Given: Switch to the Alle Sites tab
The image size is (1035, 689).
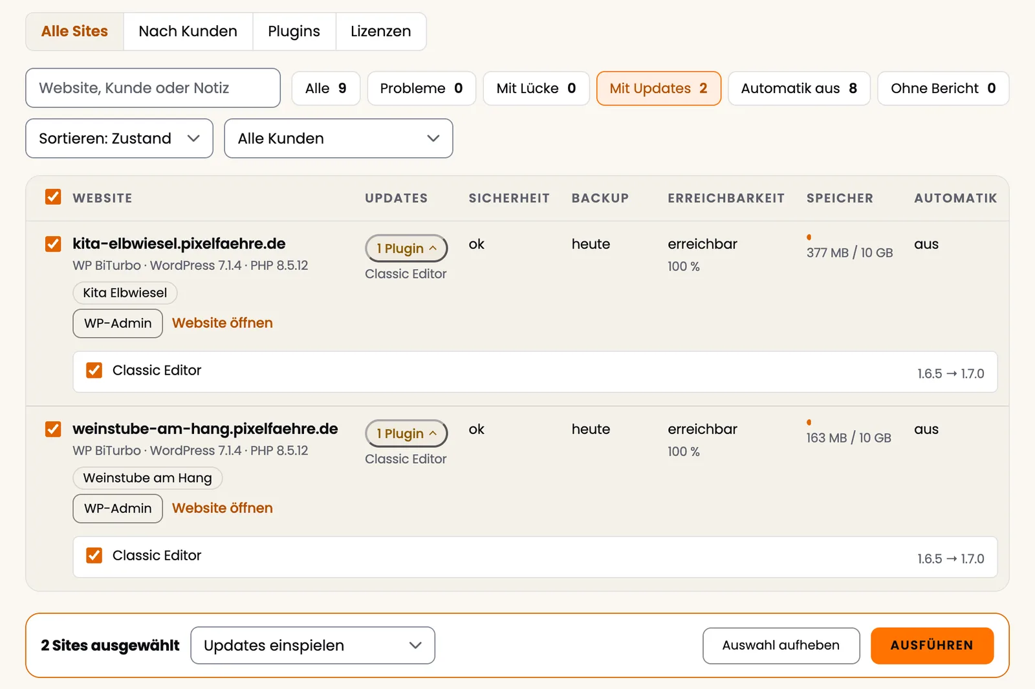Looking at the screenshot, I should (x=74, y=31).
